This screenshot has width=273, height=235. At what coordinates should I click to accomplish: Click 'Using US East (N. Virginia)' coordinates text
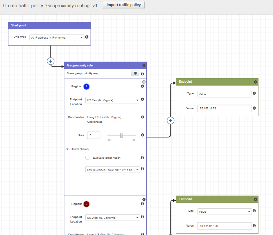click(104, 117)
